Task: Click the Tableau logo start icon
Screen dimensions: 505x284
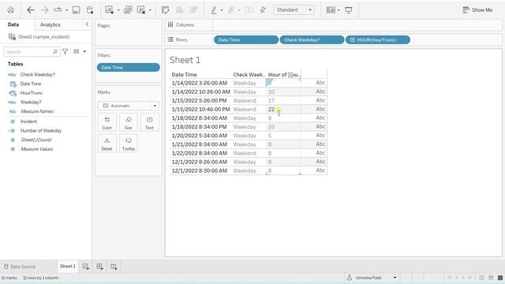Action: tap(10, 10)
